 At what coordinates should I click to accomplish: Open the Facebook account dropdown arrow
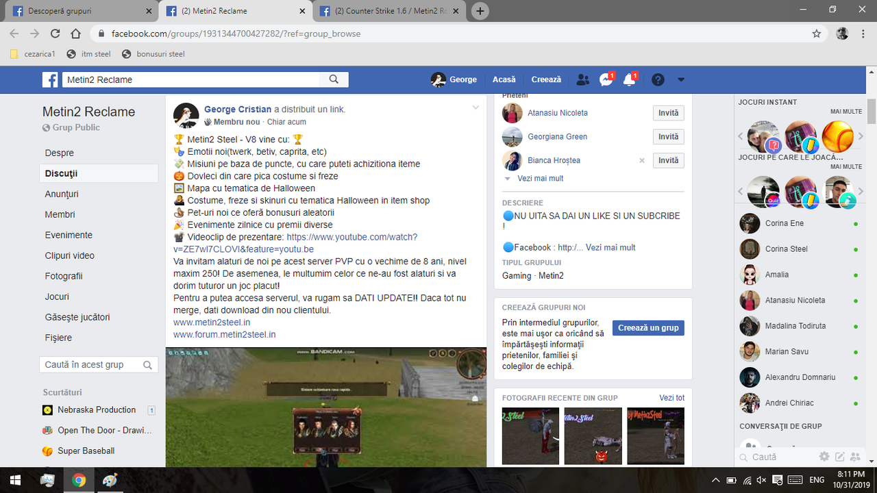681,79
